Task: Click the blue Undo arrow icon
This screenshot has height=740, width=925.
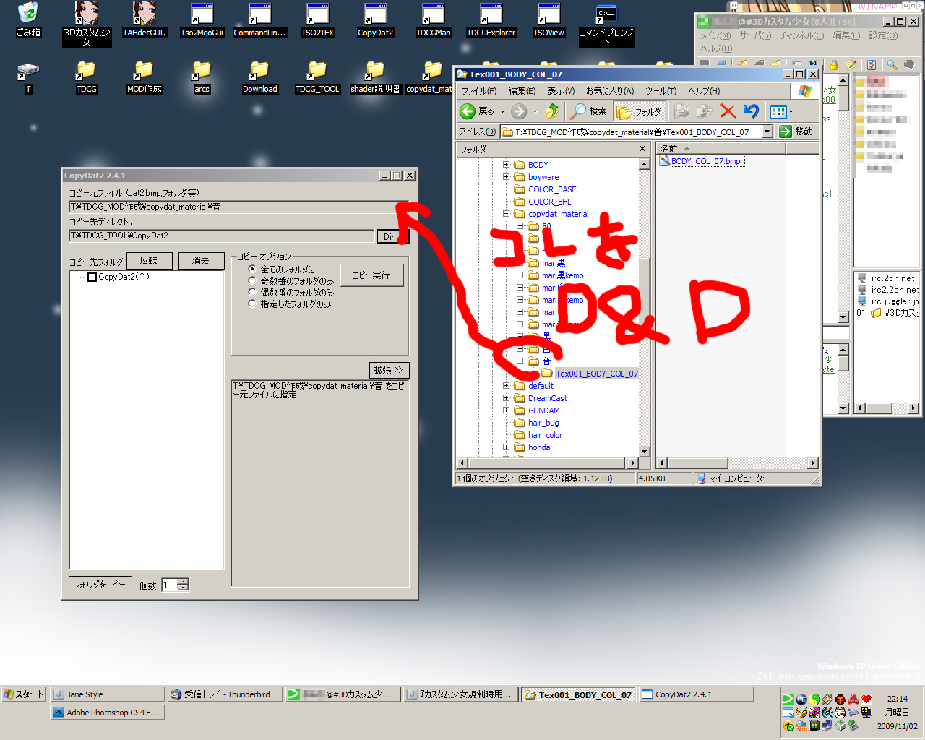Action: tap(751, 111)
